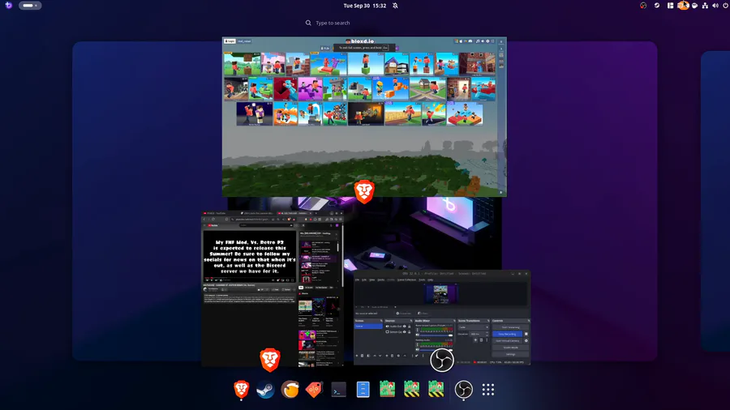The height and width of the screenshot is (410, 730).
Task: Toggle lock of Audio Out source
Action: [x=410, y=327]
